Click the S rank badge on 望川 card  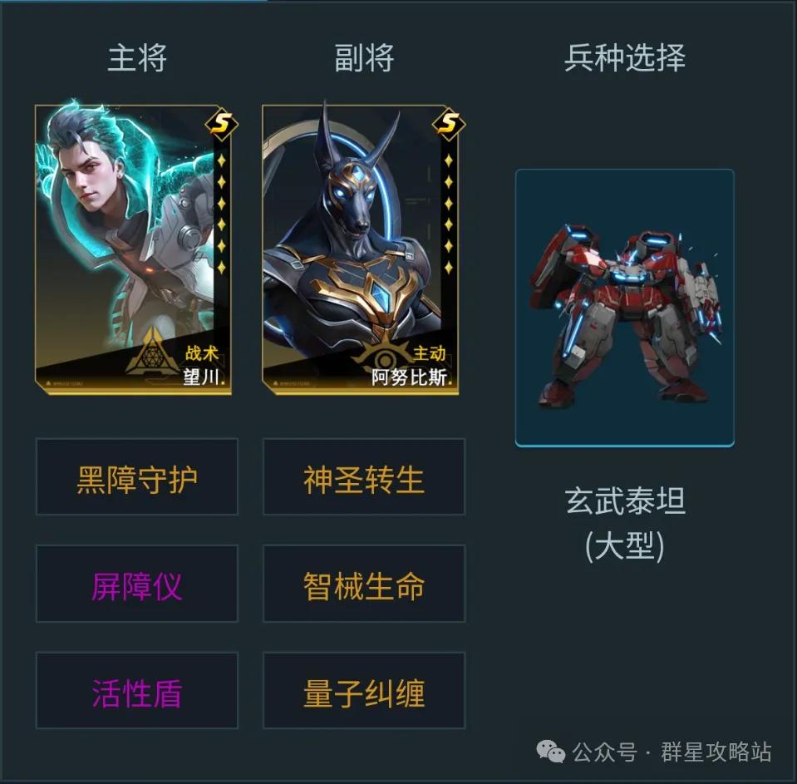click(x=222, y=123)
